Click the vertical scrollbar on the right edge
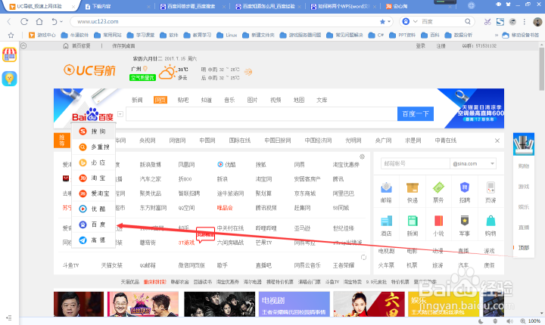 point(541,69)
